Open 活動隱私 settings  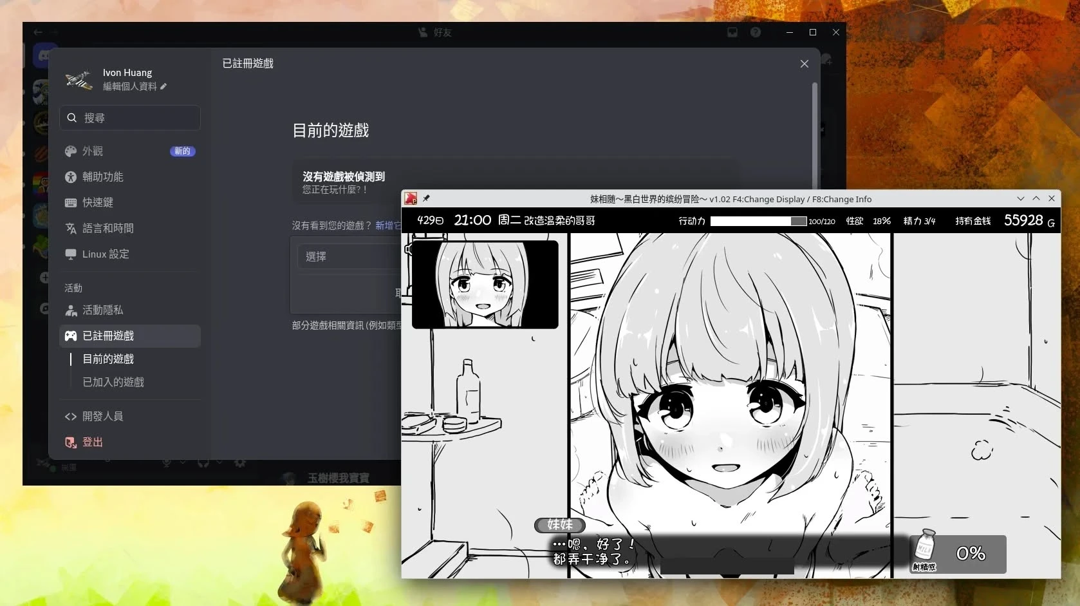click(x=129, y=310)
